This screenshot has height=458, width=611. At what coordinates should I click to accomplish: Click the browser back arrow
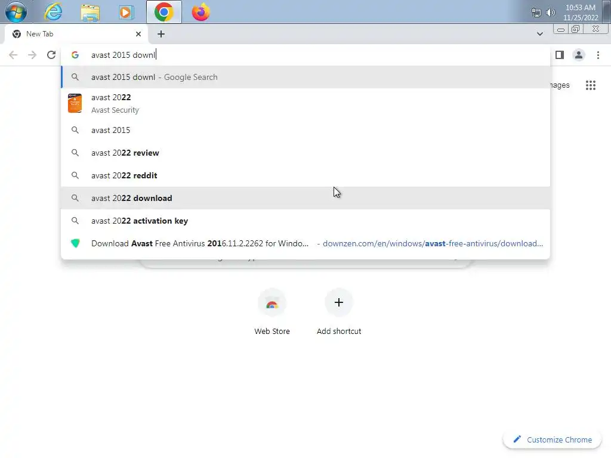tap(13, 55)
